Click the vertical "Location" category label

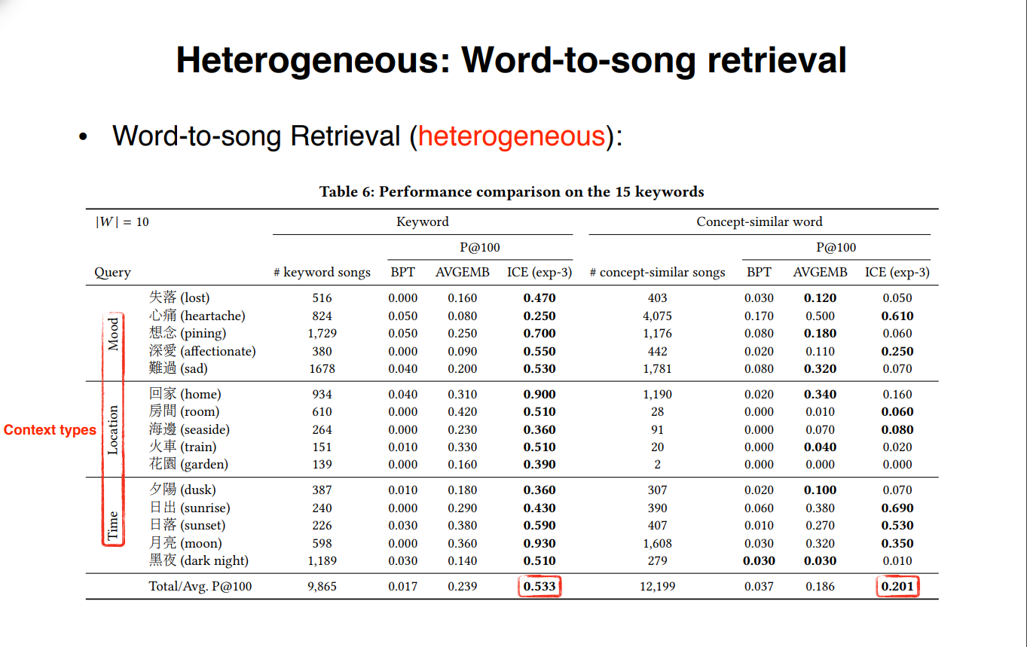(x=114, y=429)
